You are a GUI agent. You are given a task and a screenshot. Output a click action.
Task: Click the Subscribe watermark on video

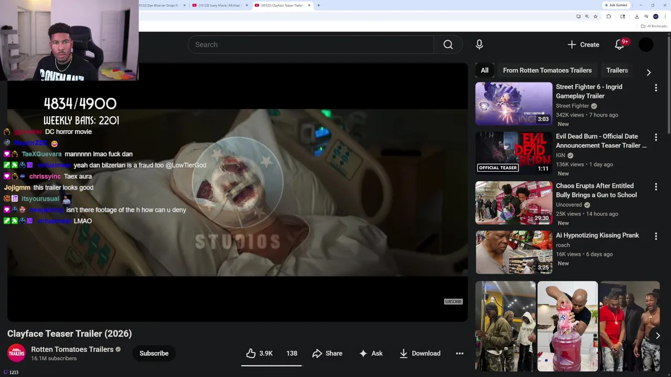(x=453, y=302)
